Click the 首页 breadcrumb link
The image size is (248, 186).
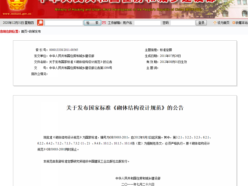point(24,32)
